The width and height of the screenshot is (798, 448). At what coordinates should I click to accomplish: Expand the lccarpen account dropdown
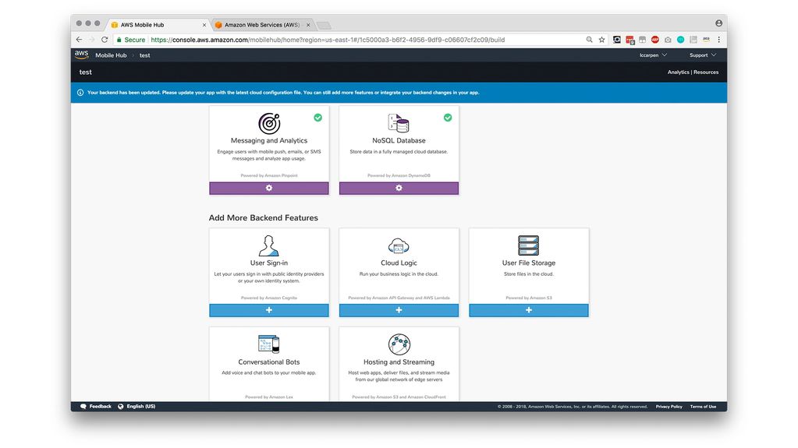pyautogui.click(x=653, y=55)
